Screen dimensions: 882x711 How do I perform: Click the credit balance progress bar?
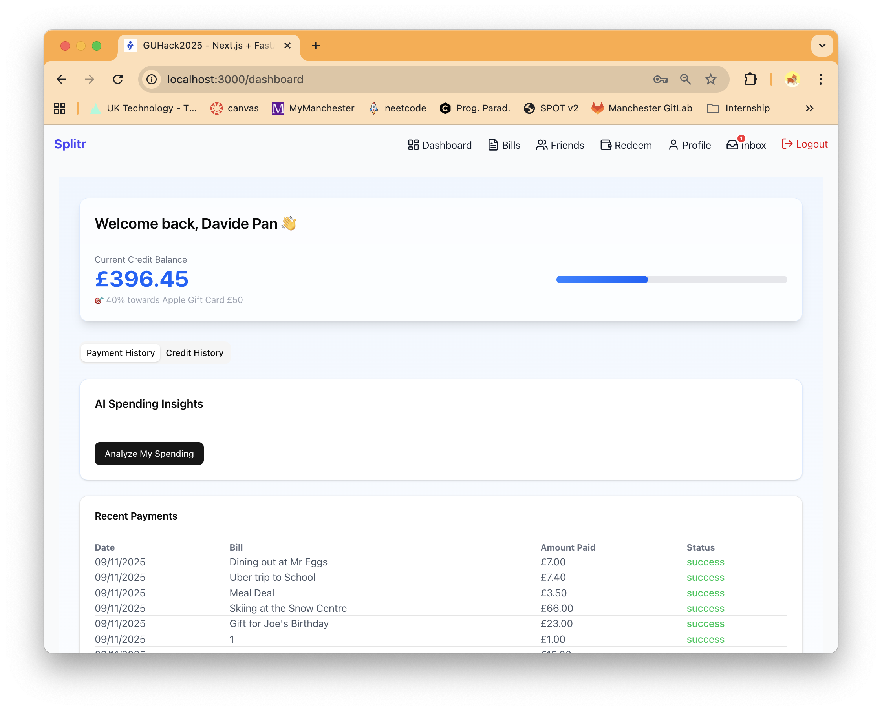[x=672, y=279]
